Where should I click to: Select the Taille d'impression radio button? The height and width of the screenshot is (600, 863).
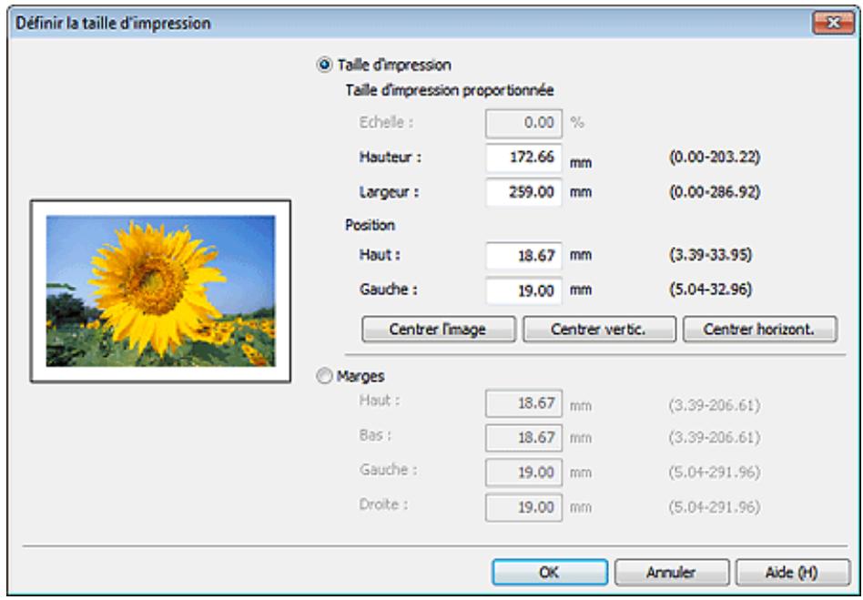tap(325, 65)
